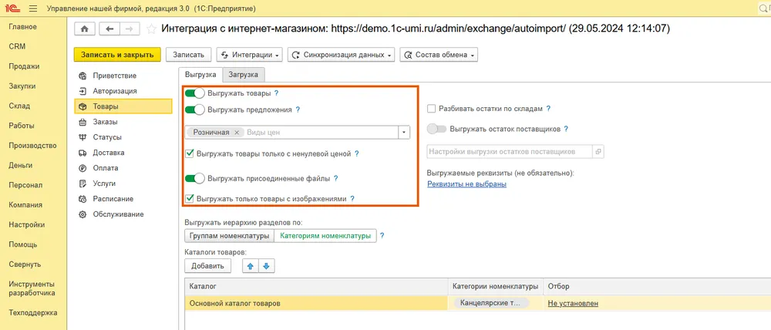This screenshot has width=771, height=330.
Task: Go back with the left arrow button
Action: pos(109,29)
